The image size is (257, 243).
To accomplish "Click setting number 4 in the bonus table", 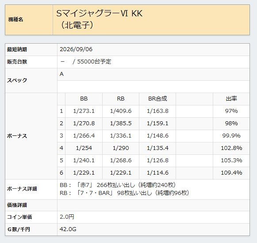I will click(61, 148).
